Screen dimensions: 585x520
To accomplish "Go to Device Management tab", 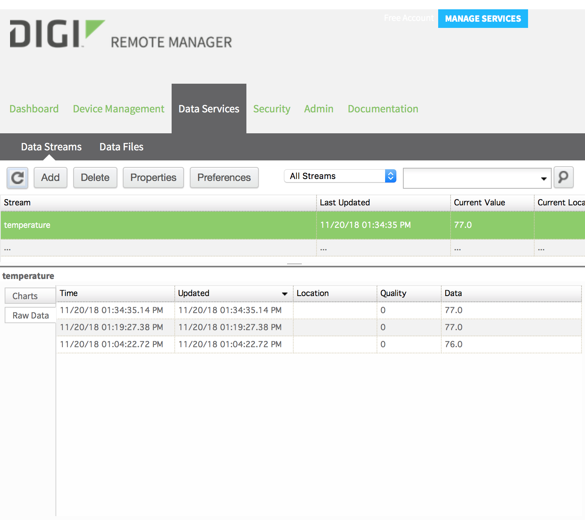I will coord(119,109).
